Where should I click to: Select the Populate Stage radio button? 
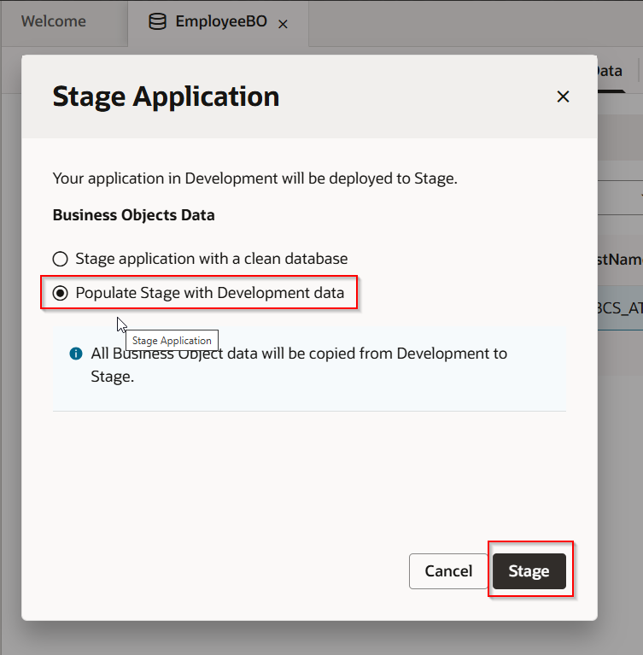click(x=60, y=293)
